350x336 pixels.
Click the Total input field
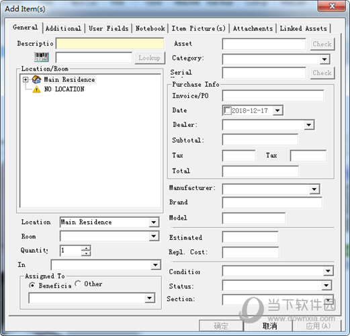(261, 171)
